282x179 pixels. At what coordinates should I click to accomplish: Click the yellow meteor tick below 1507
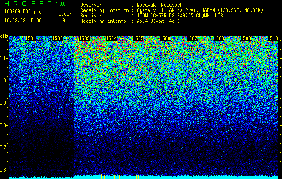pyautogui.click(x=178, y=177)
